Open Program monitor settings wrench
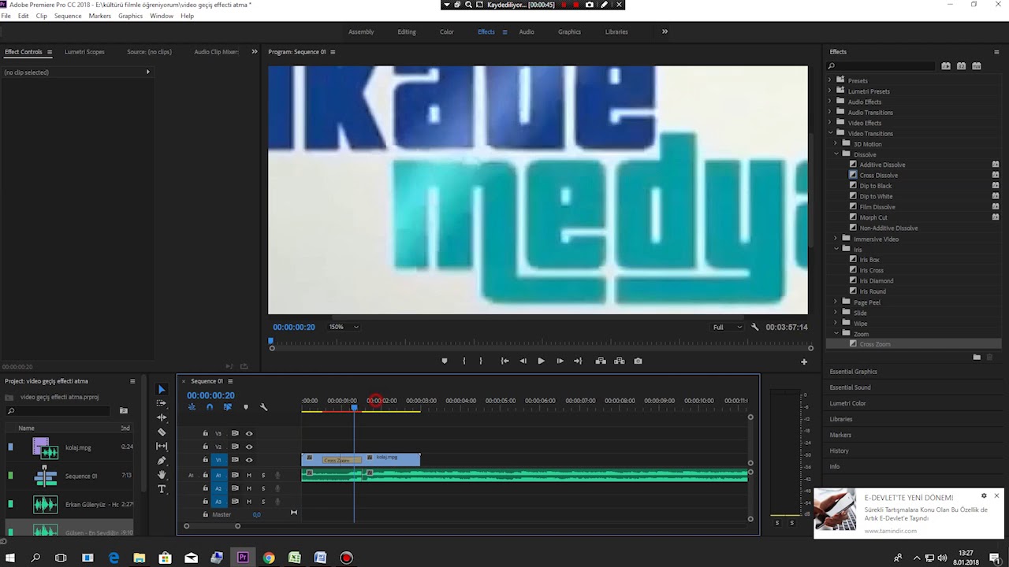Screen dimensions: 1009x567 click(x=754, y=327)
